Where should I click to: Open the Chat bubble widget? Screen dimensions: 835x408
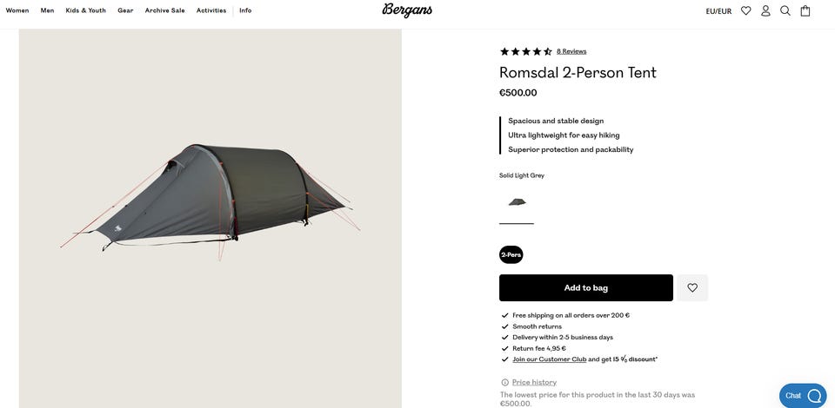pyautogui.click(x=803, y=396)
